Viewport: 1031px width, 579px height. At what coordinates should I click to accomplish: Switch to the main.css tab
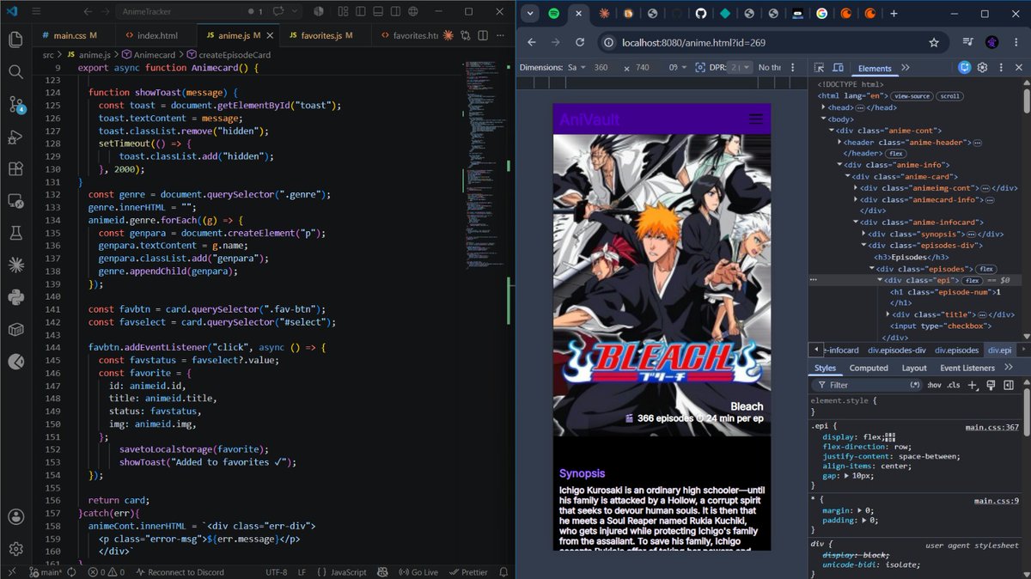click(x=75, y=35)
